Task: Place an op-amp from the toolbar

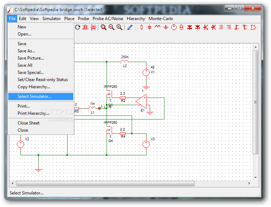Action: (253, 27)
